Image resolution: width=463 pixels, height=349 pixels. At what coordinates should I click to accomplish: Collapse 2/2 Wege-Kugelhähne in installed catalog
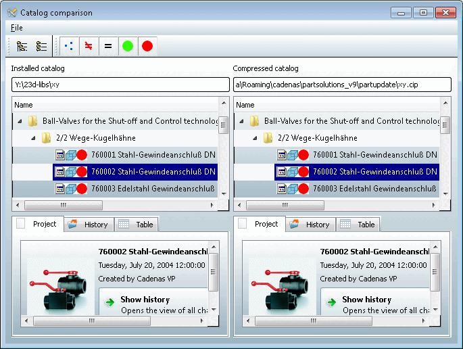pos(33,138)
